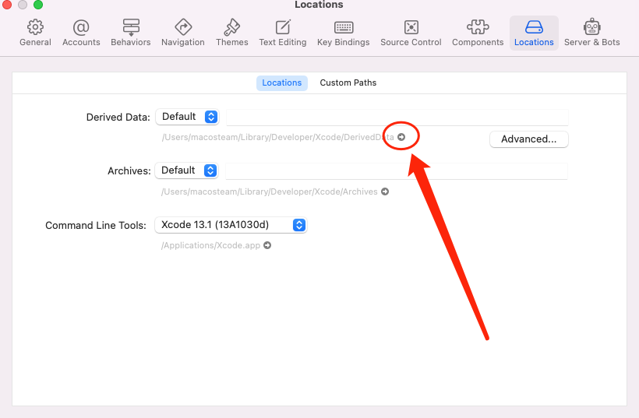The height and width of the screenshot is (418, 639).
Task: Close the Locations preferences window
Action: tap(6, 5)
